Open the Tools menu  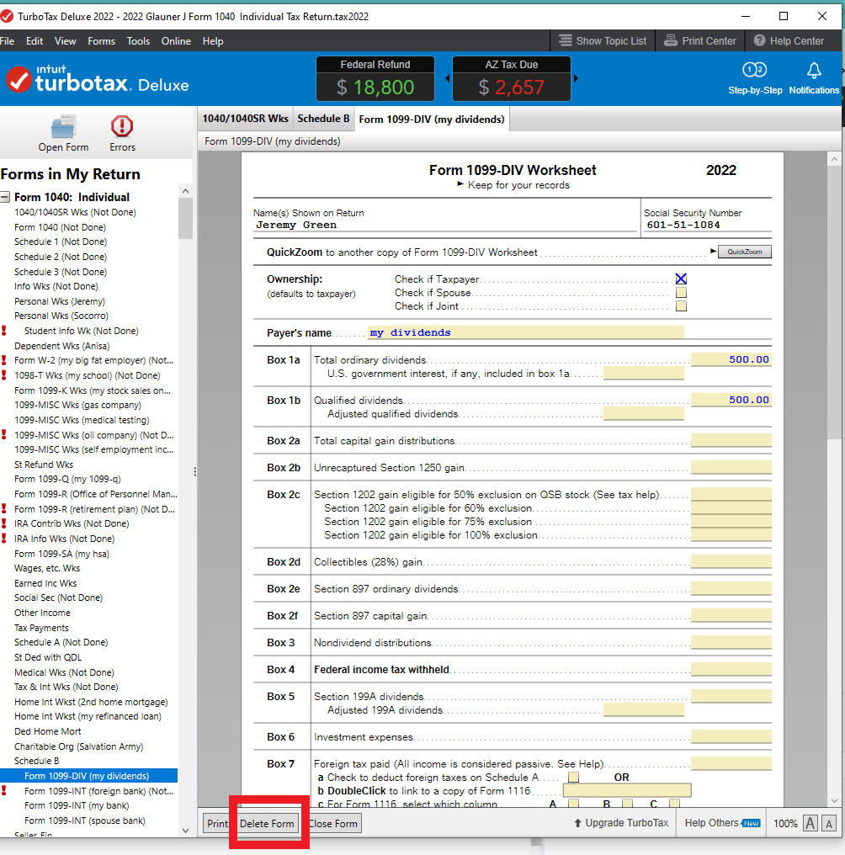[x=138, y=41]
